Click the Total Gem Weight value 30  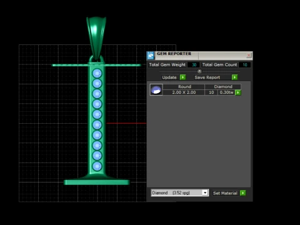click(194, 65)
